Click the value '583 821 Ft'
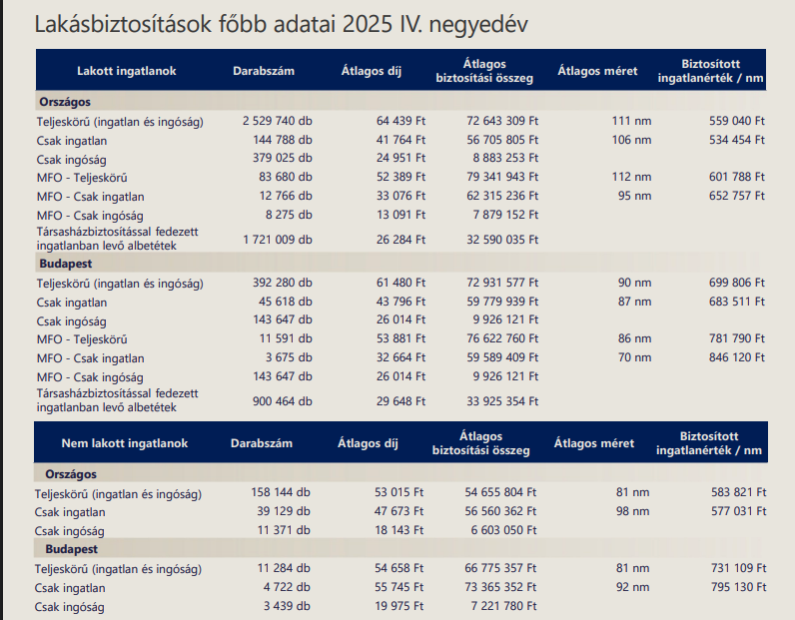The width and height of the screenshot is (795, 620). 738,492
